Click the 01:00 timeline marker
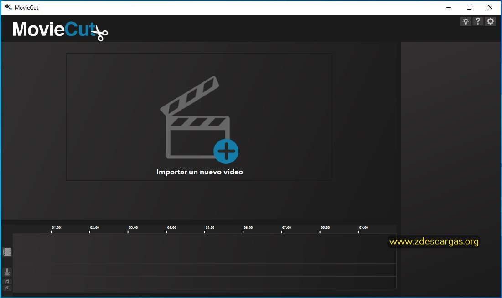The image size is (502, 298). click(56, 228)
